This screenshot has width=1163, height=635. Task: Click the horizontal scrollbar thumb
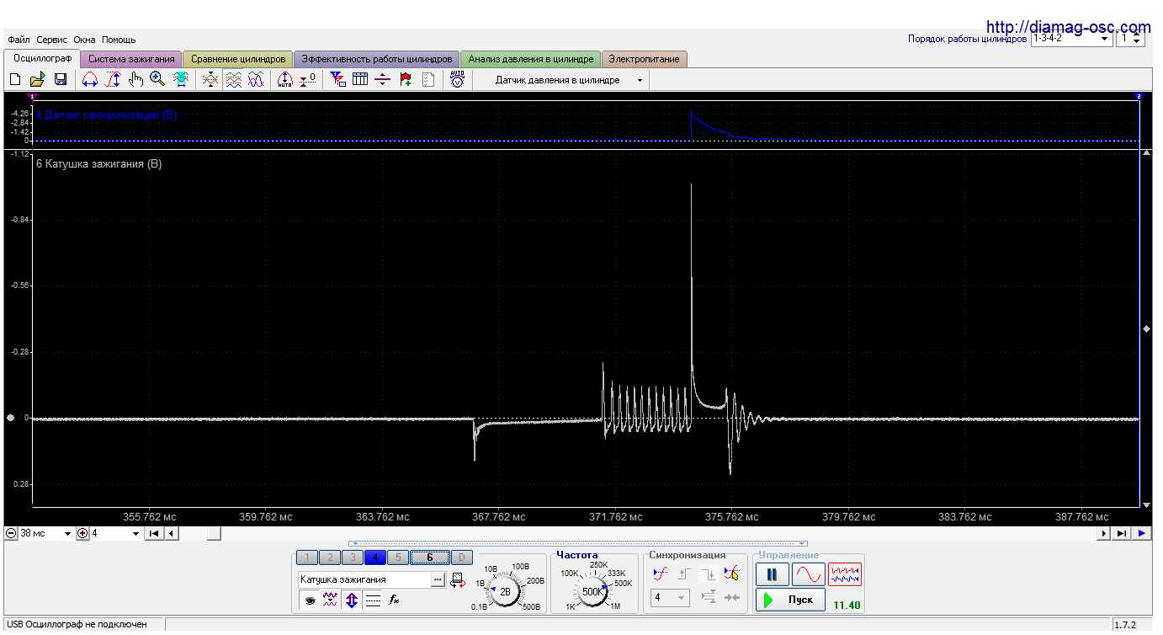(x=214, y=533)
